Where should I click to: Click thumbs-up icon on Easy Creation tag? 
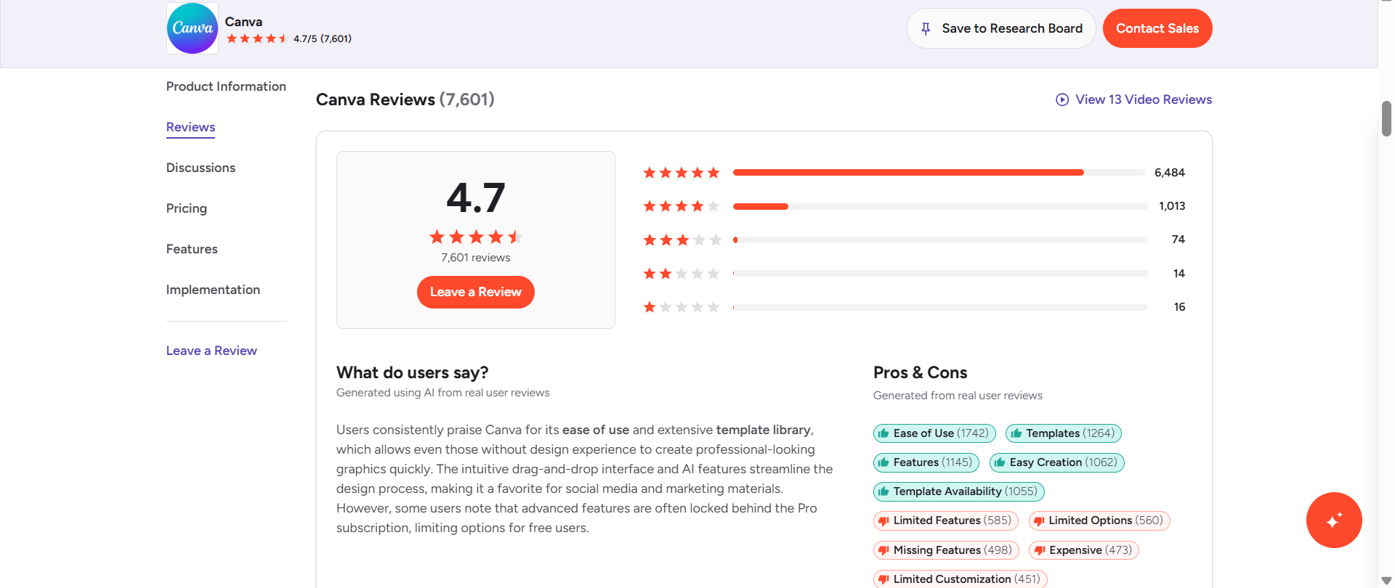click(1000, 462)
